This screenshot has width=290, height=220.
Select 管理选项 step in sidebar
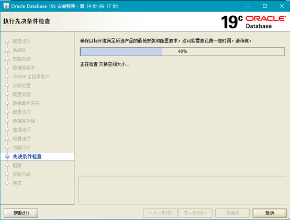21,130
